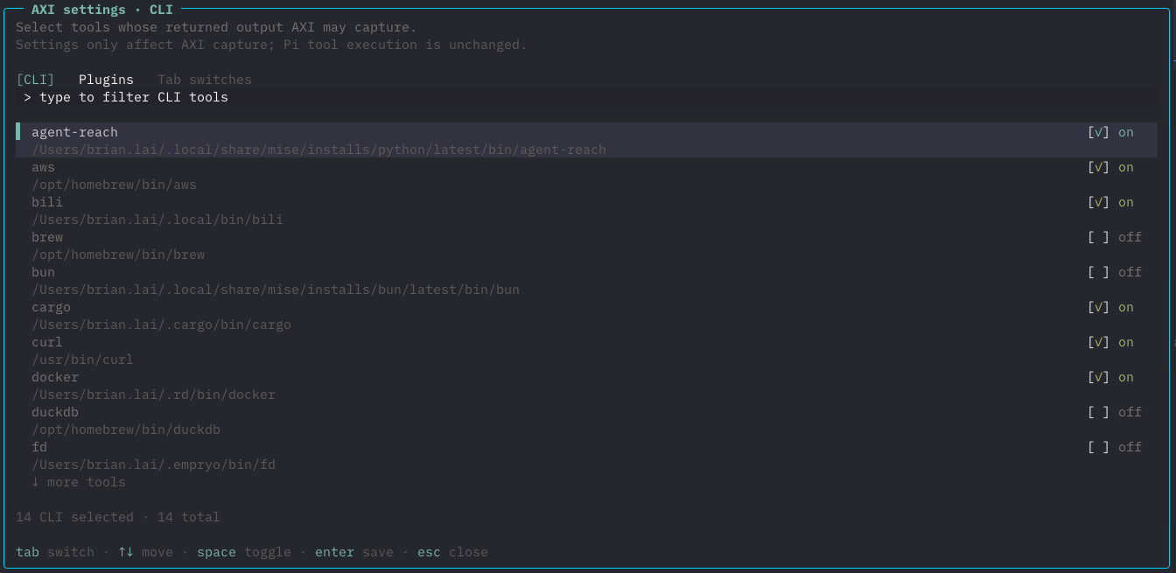Viewport: 1176px width, 573px height.
Task: Click the /opt/homebrew/bin/brew path
Action: 118,255
